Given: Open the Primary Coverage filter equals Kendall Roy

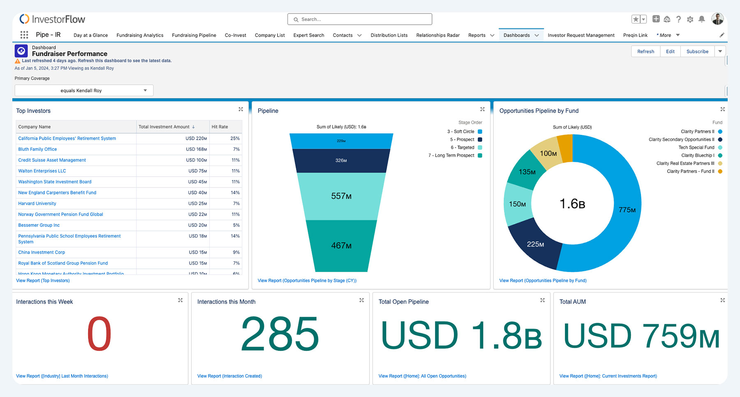Looking at the screenshot, I should [83, 90].
